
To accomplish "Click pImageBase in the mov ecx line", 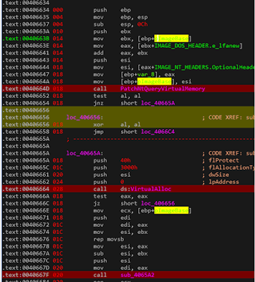I will tap(171, 210).
